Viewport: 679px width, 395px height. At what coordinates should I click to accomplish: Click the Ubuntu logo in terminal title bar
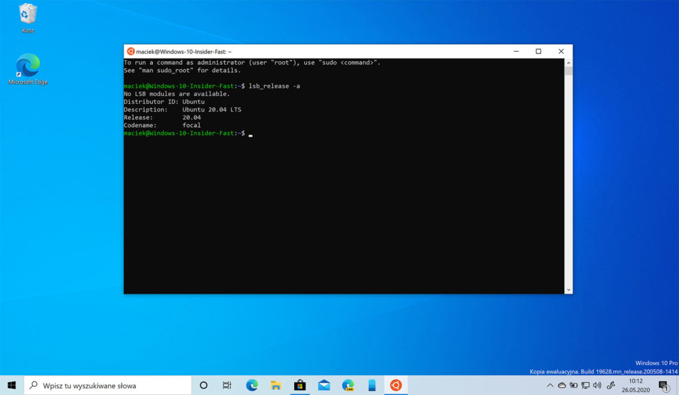pyautogui.click(x=130, y=51)
